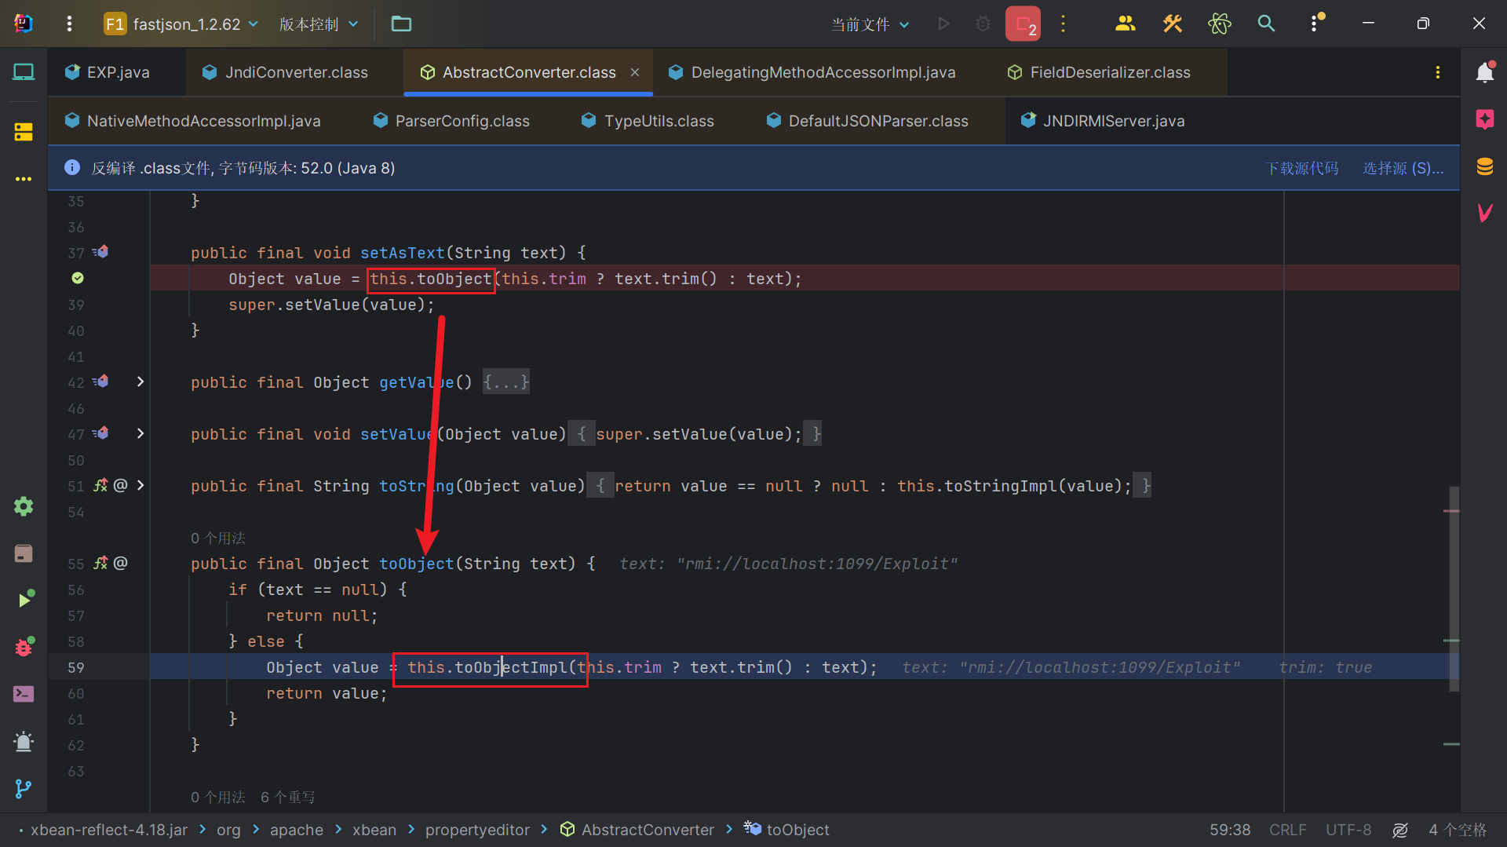
Task: Switch to the JNDIRMIServer.java tab
Action: pyautogui.click(x=1103, y=121)
